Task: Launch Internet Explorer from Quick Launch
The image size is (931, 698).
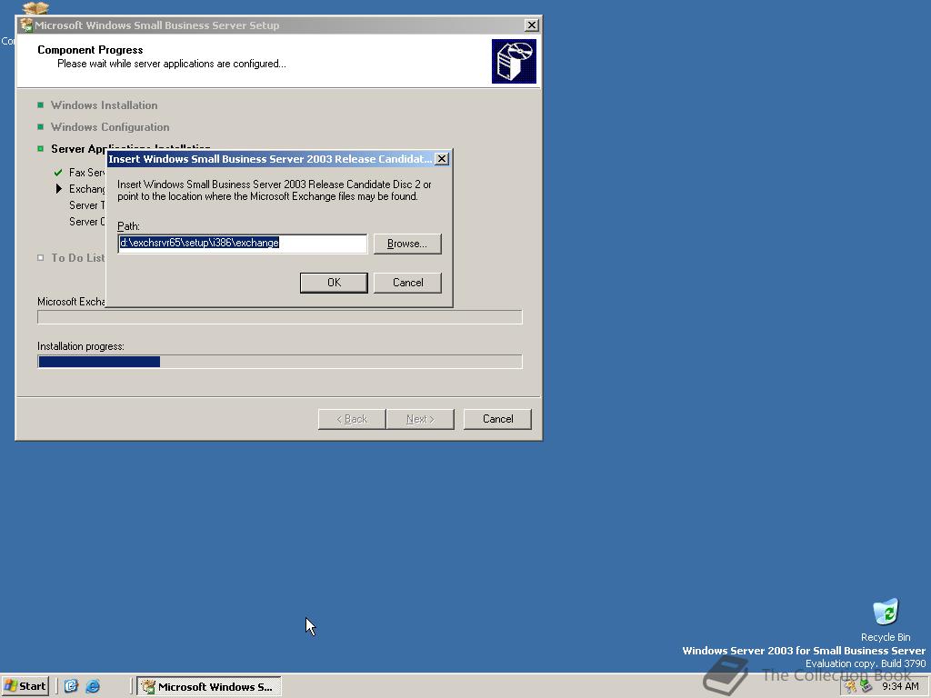Action: 93,686
